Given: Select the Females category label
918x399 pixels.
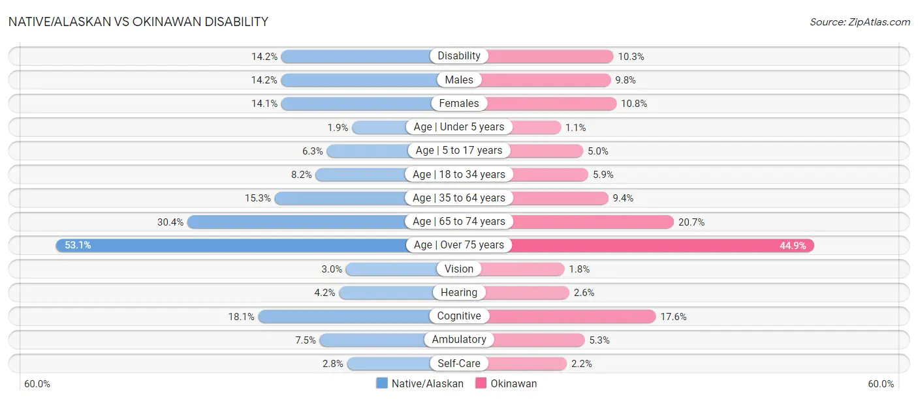Looking at the screenshot, I should click(x=459, y=103).
